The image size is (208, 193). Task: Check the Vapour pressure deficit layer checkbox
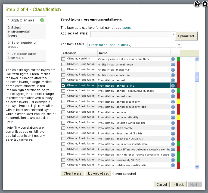point(63,59)
